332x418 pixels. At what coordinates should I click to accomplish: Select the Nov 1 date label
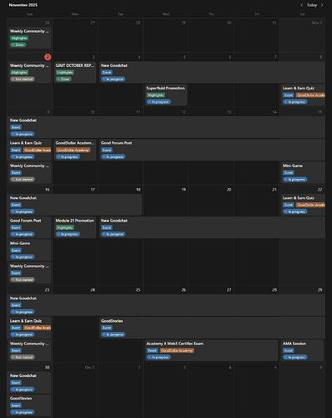317,23
